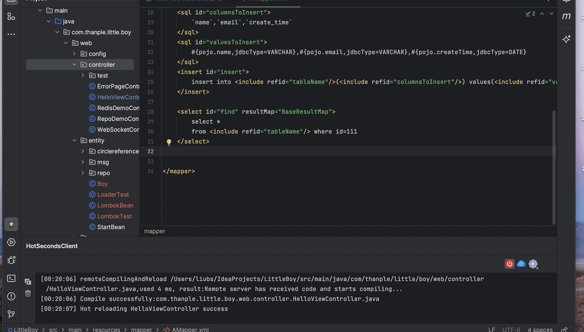Open the Problems tool window
Image resolution: width=584 pixels, height=332 pixels.
[x=11, y=296]
